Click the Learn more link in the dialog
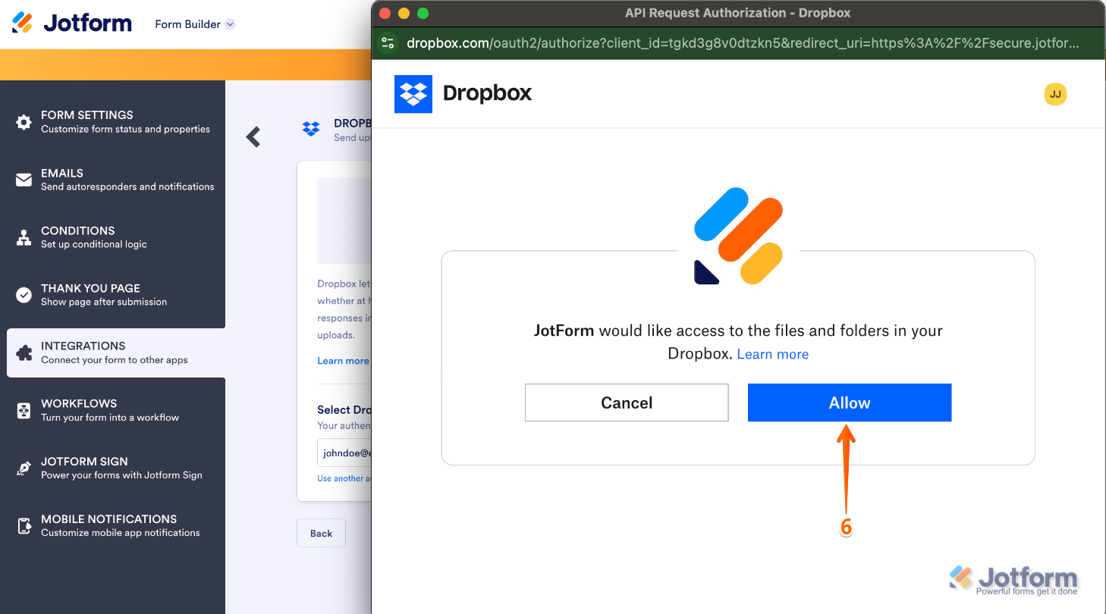Screen dimensions: 1106x614 tap(772, 354)
